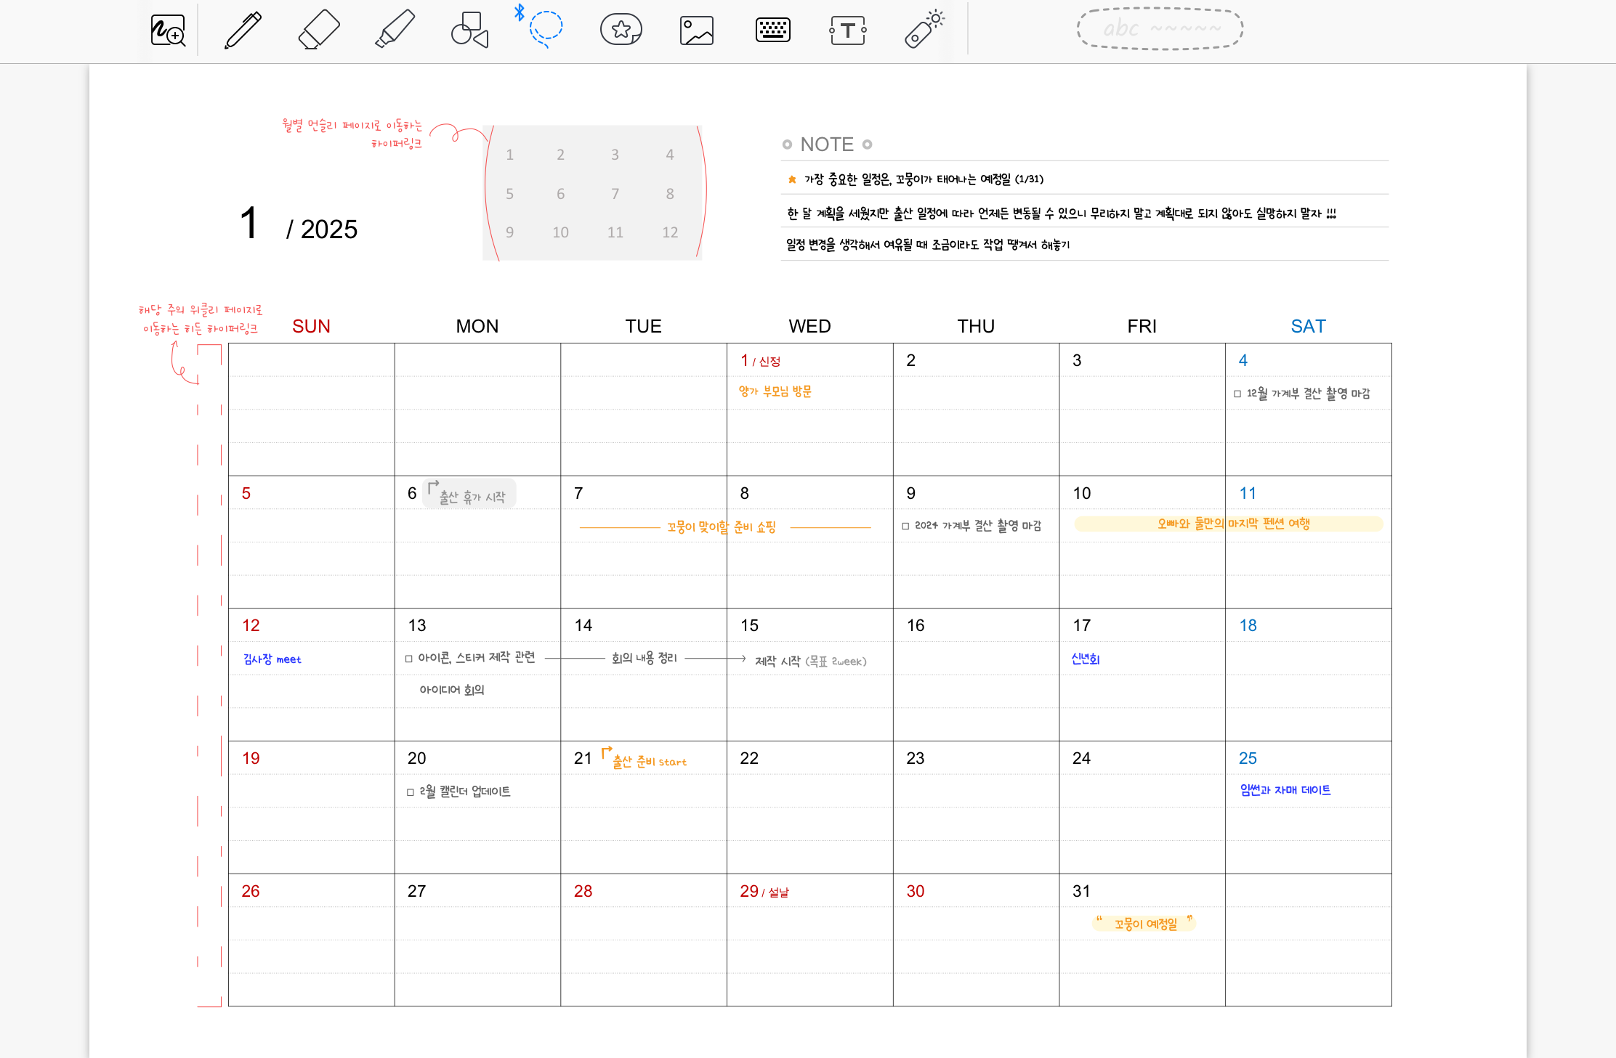Image resolution: width=1616 pixels, height=1058 pixels.
Task: Select the Highlighter tool
Action: 395,30
